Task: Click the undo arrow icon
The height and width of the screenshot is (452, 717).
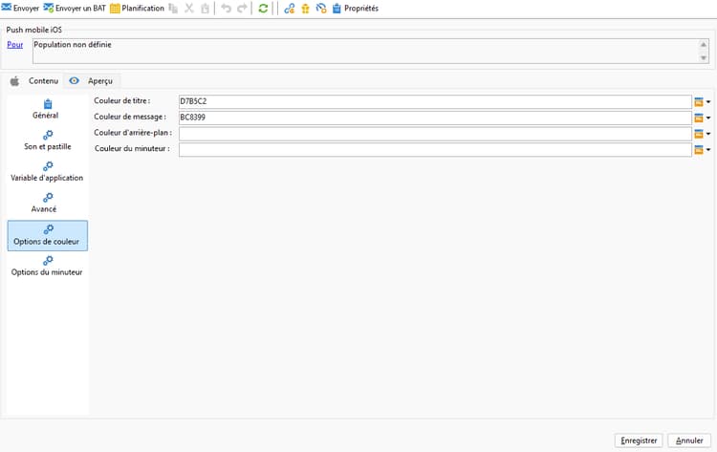Action: coord(226,9)
